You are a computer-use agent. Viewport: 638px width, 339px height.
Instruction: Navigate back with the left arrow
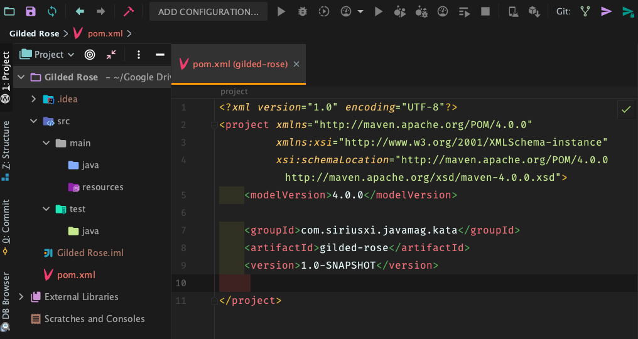click(x=80, y=11)
